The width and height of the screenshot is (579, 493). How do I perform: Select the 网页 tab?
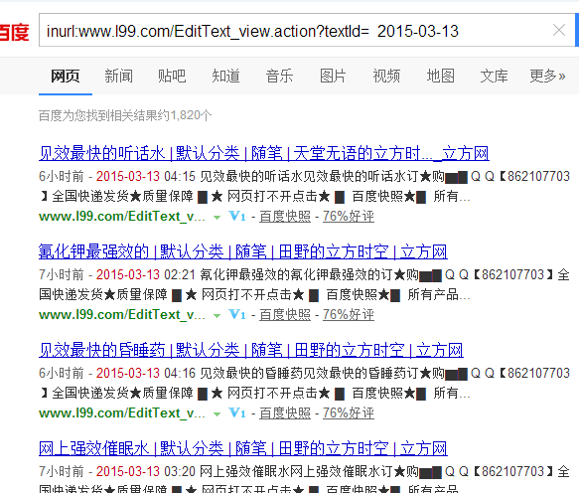coord(66,77)
